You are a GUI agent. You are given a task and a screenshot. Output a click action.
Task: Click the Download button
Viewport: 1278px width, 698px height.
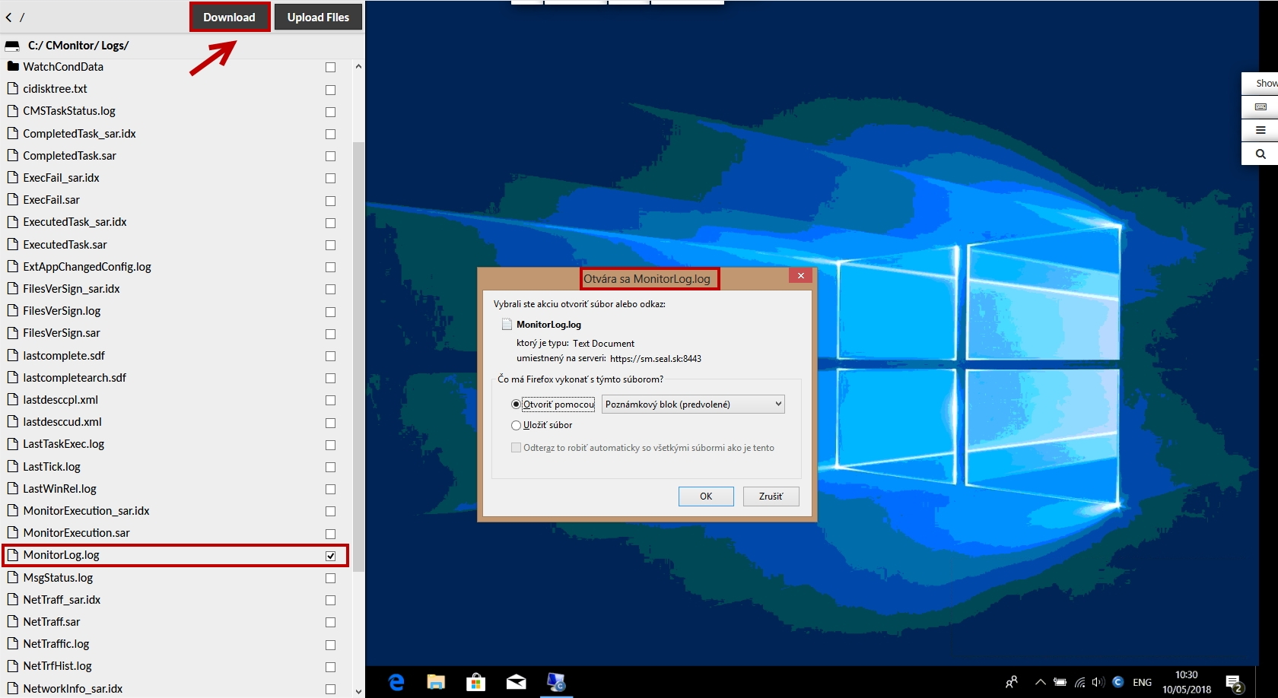229,17
